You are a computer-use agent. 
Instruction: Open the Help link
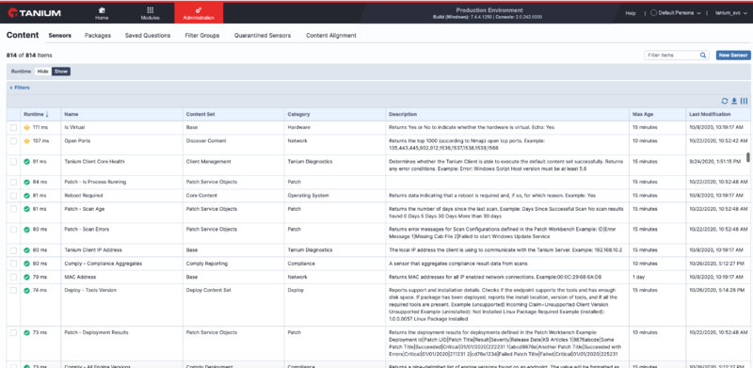pyautogui.click(x=631, y=13)
